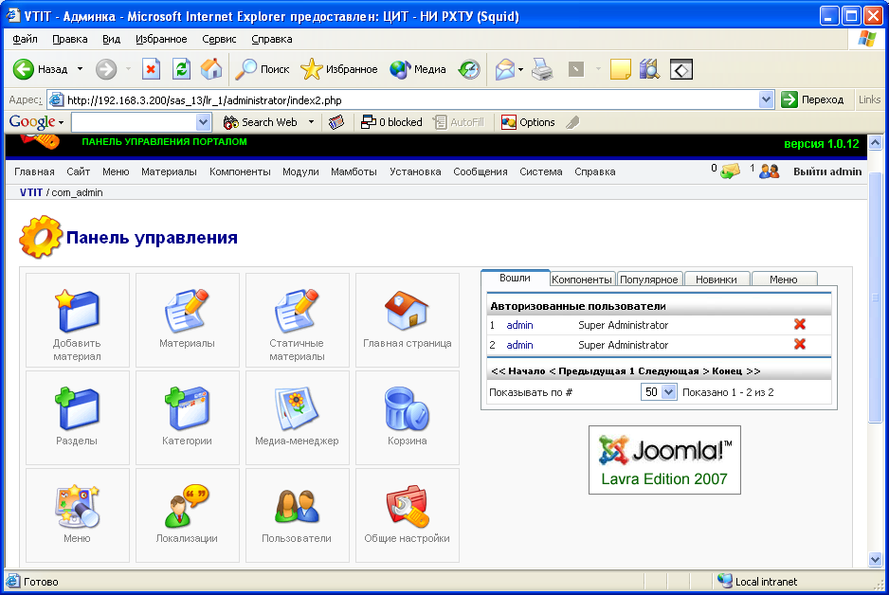
Task: Switch to the Новинки tab
Action: tap(717, 279)
